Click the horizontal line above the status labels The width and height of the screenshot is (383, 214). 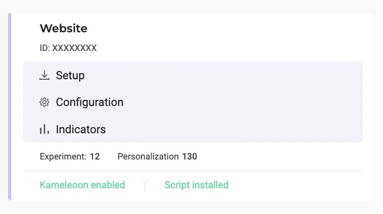click(x=193, y=171)
